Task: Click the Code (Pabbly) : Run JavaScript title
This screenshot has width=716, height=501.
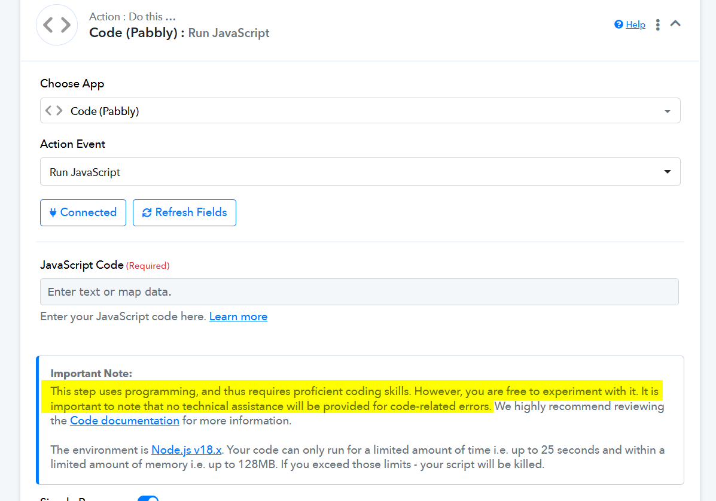Action: point(179,33)
